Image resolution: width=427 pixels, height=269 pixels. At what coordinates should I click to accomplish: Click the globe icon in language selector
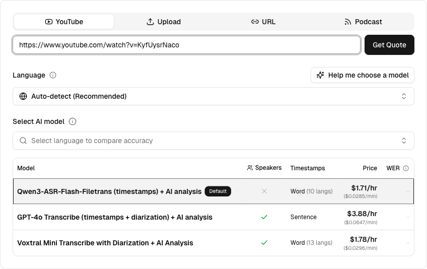[23, 96]
